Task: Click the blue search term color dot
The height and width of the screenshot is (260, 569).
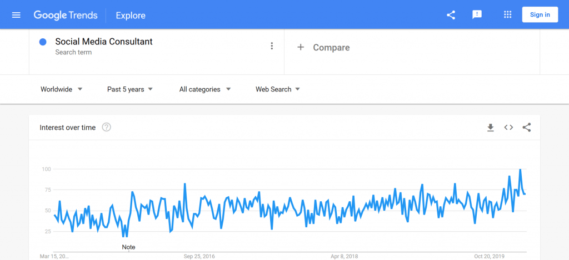Action: [43, 42]
